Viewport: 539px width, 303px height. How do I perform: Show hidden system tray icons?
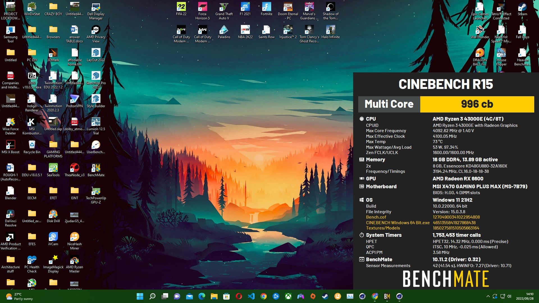(488, 296)
